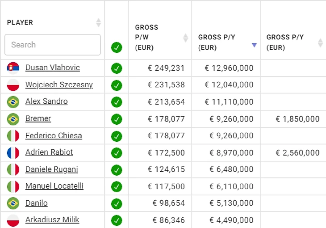The height and width of the screenshot is (228, 326).
Task: Click Bremer's player name link
Action: [x=38, y=119]
